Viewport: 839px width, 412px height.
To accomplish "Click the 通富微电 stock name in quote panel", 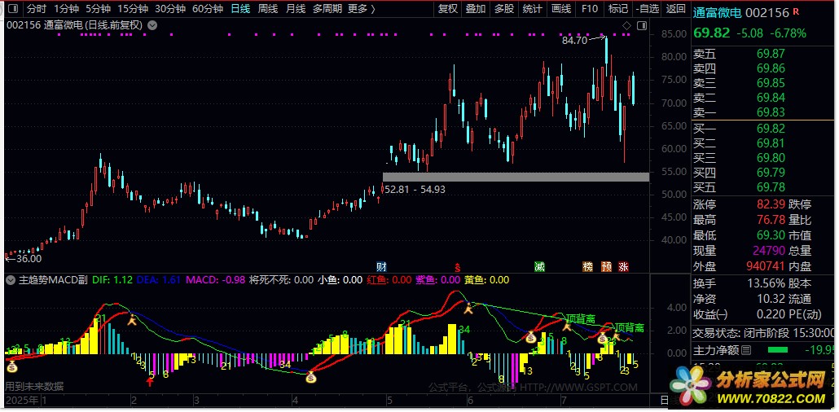I will pos(718,13).
